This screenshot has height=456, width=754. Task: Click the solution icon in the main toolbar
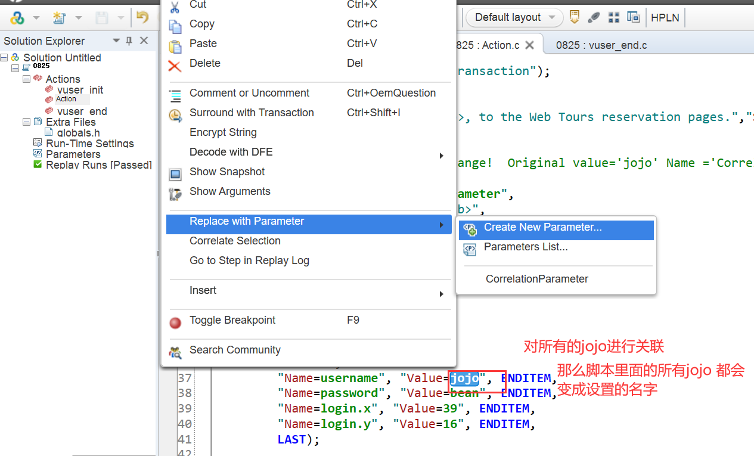point(17,18)
